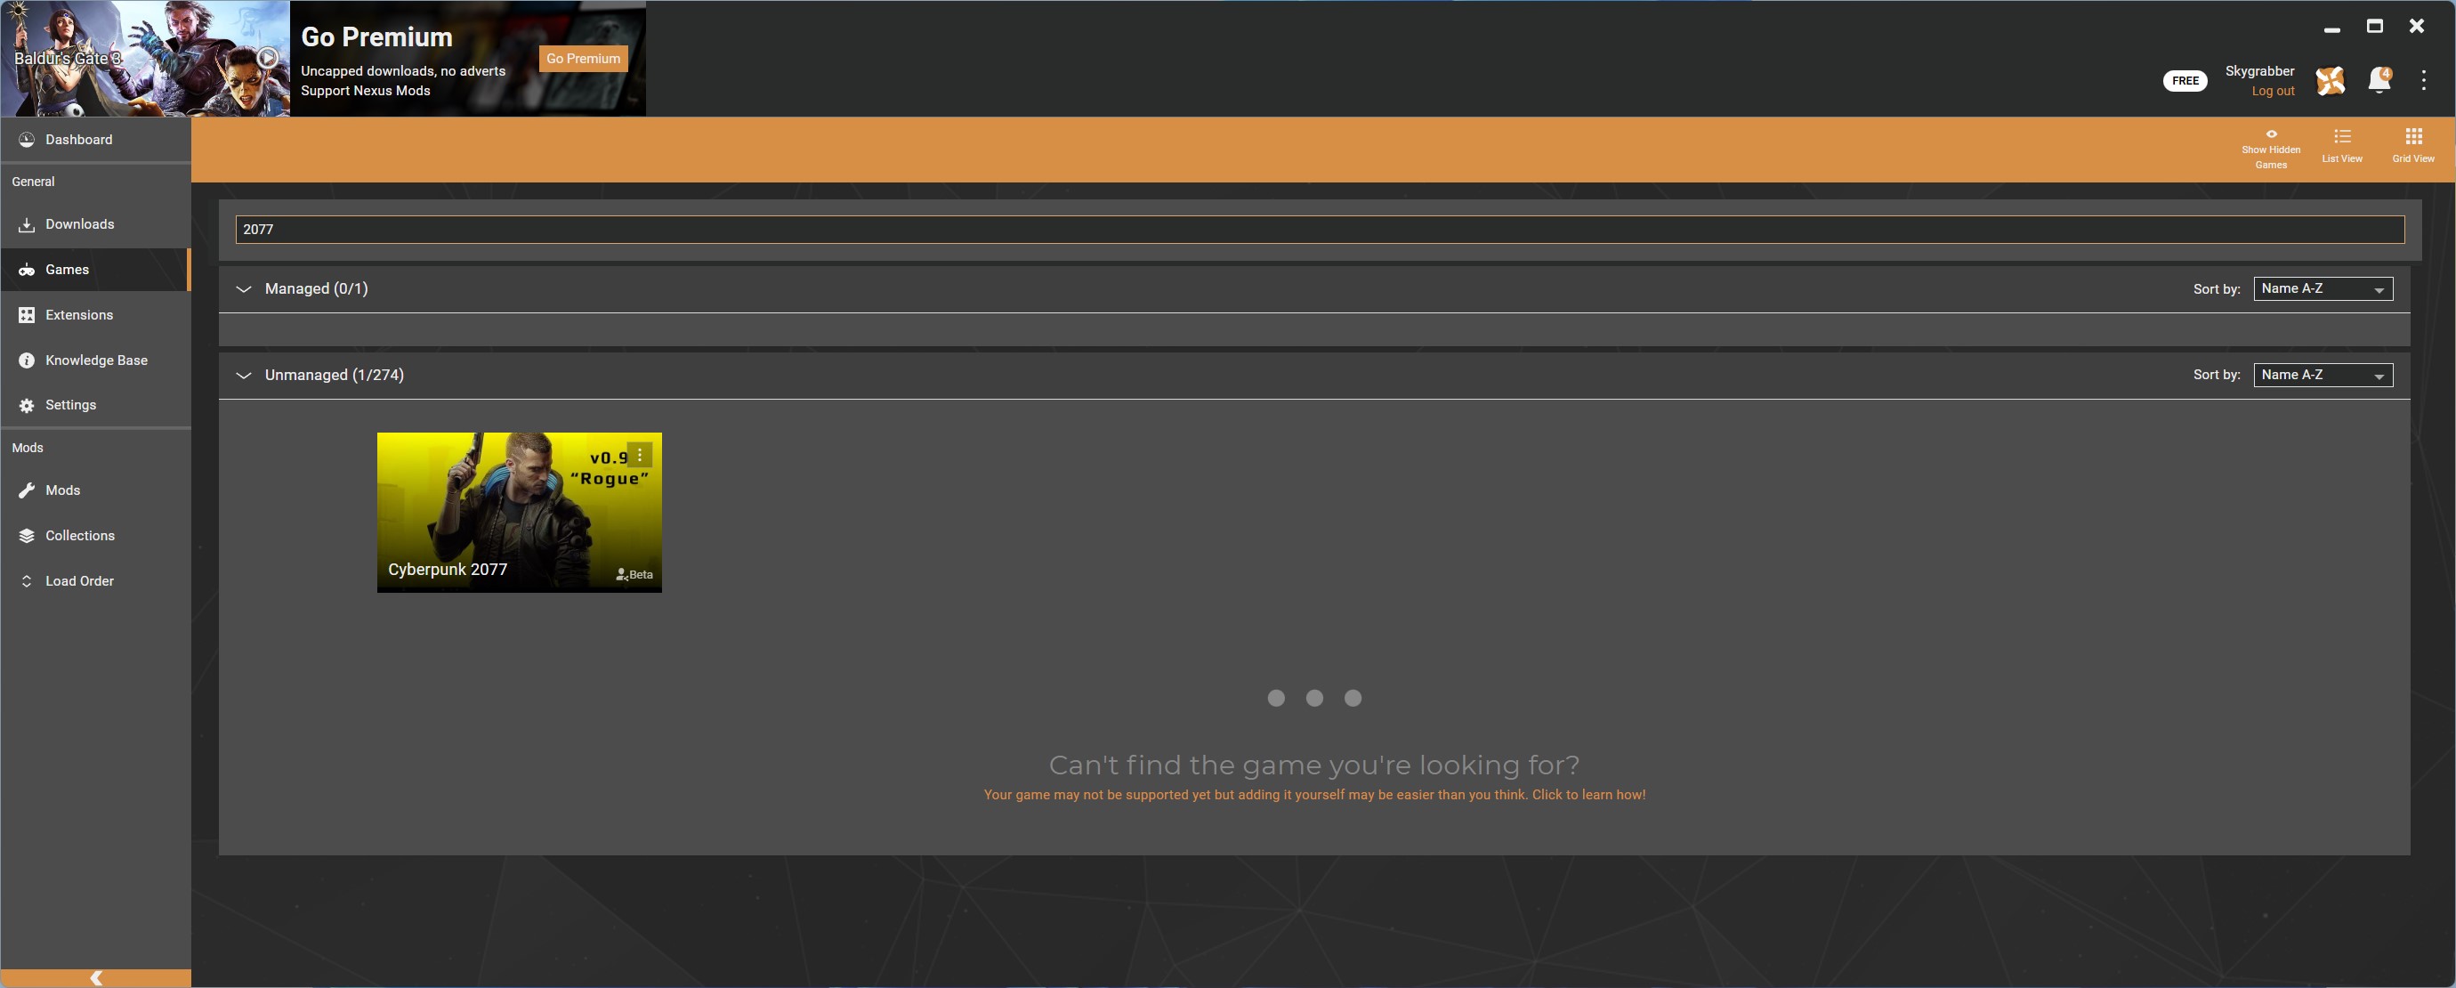Screen dimensions: 2456x988
Task: Click the banner play icon
Action: 268,58
